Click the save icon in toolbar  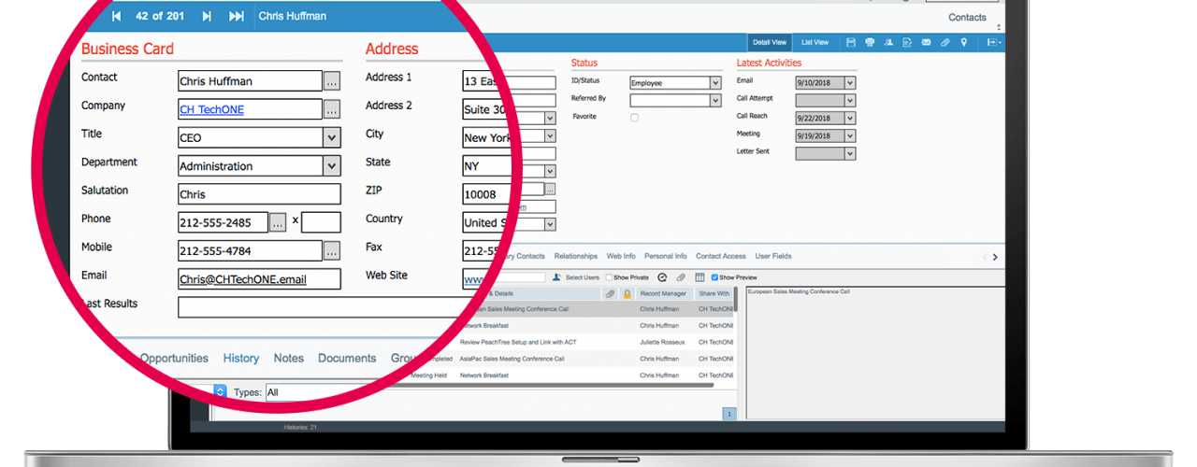pyautogui.click(x=851, y=42)
